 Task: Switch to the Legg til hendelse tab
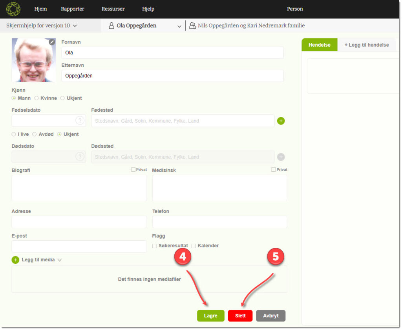coord(366,45)
